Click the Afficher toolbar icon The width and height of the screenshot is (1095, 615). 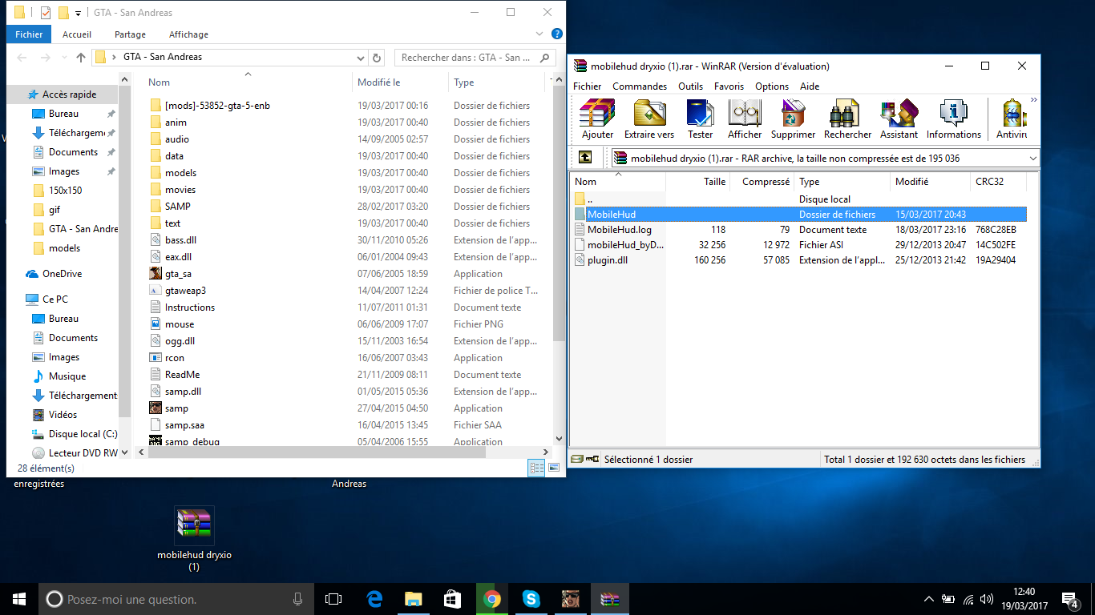tap(745, 119)
